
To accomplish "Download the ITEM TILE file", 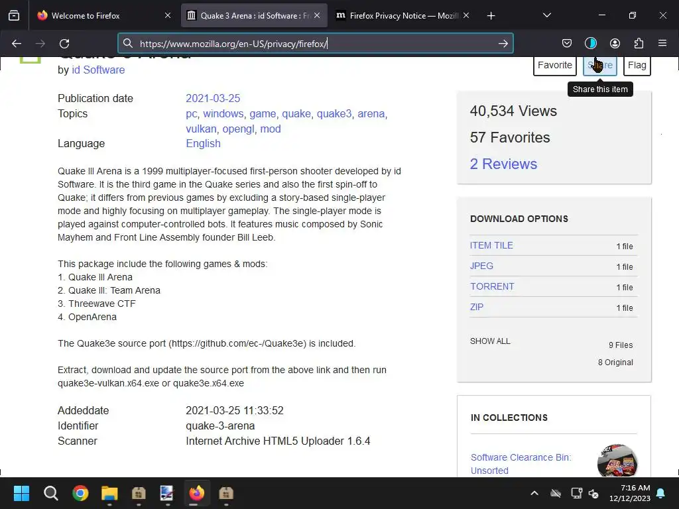I will click(491, 245).
